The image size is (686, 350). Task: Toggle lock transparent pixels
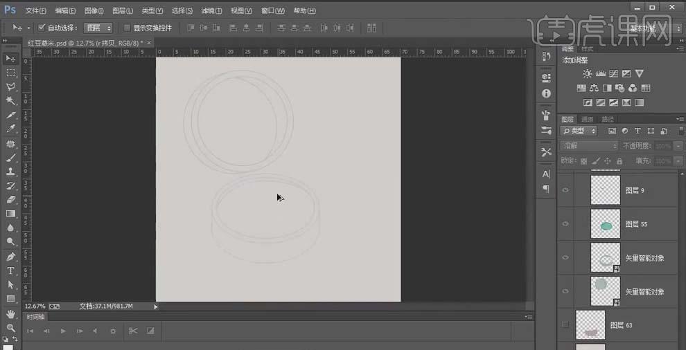[583, 160]
